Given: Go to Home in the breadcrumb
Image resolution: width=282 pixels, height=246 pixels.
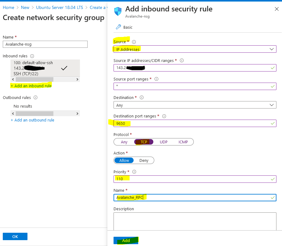Looking at the screenshot, I should (x=9, y=7).
